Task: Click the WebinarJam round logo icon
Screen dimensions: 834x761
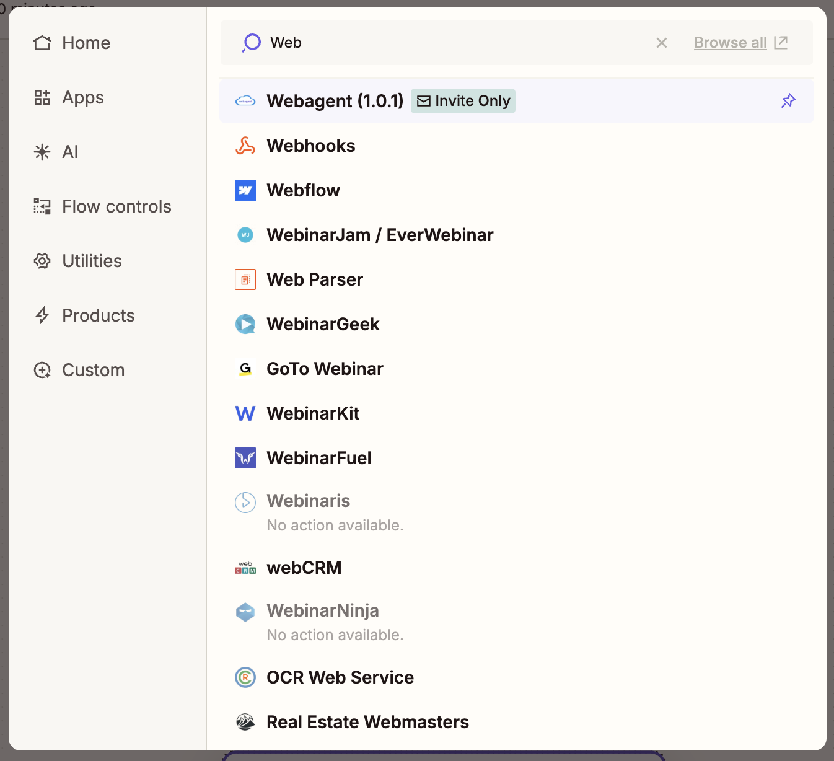Action: pos(245,235)
